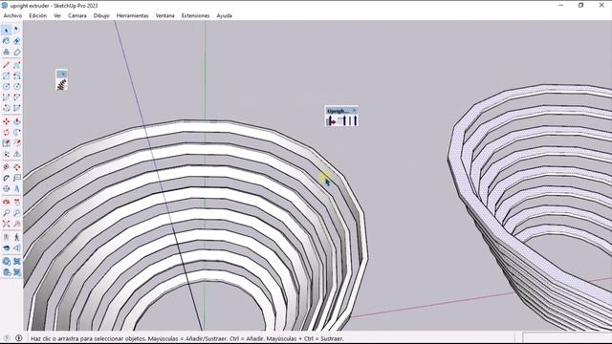The width and height of the screenshot is (612, 344).
Task: Choose the Polygon tool
Action: point(17,87)
